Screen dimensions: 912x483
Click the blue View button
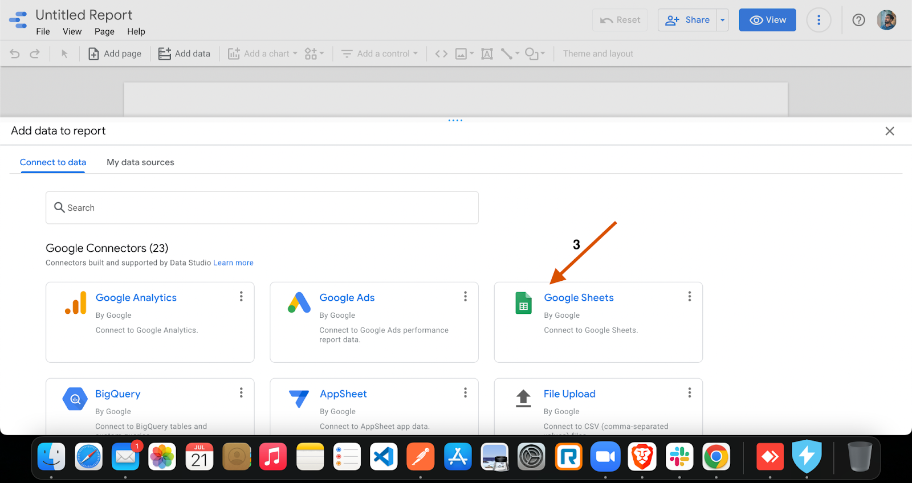[767, 20]
